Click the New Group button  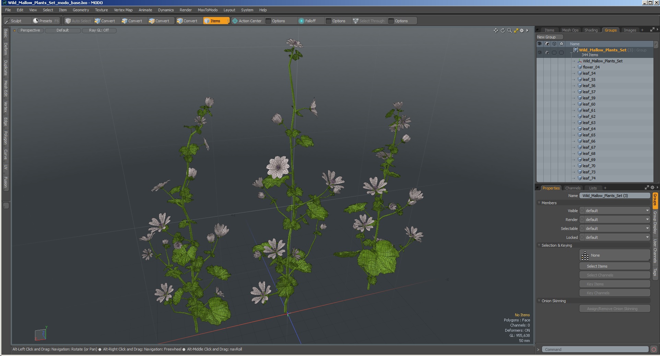(x=550, y=37)
